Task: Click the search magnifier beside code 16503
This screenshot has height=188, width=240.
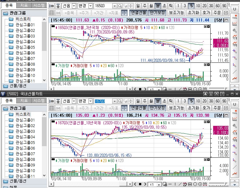Action: (x=120, y=6)
